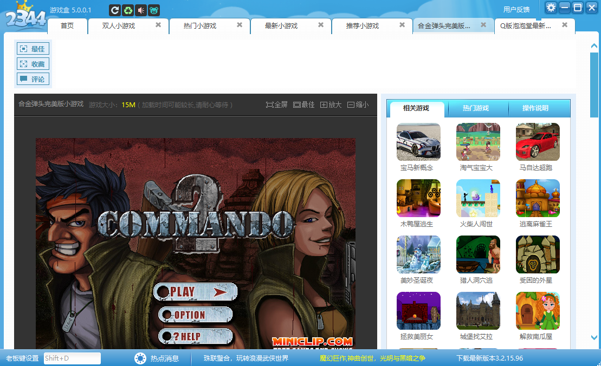Click 最佳 next to 全屏 in game header
The image size is (601, 366).
coord(304,104)
